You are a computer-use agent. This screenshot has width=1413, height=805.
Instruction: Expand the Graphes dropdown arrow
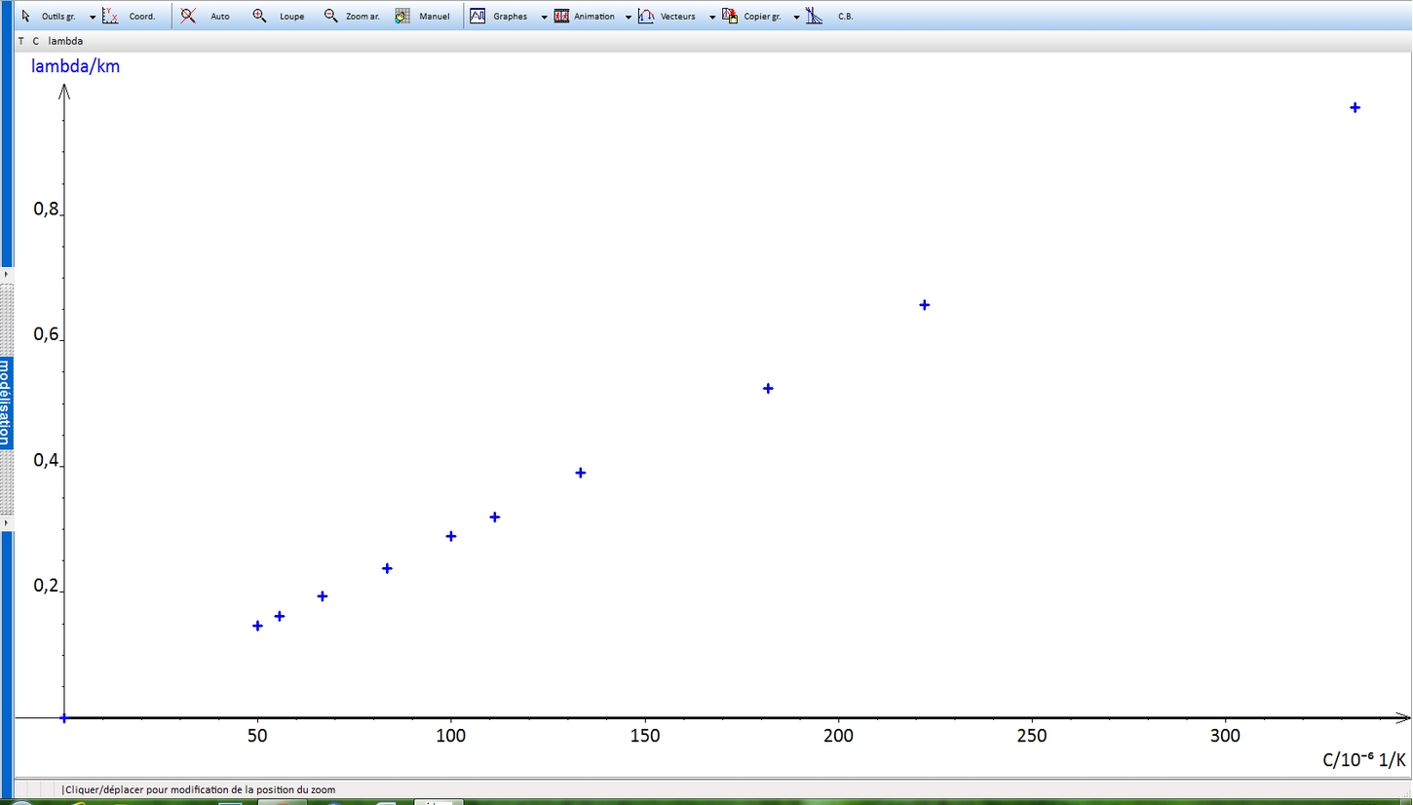click(544, 17)
